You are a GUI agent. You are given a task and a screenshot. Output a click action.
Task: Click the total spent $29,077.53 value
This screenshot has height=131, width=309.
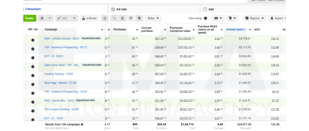[x=244, y=124]
